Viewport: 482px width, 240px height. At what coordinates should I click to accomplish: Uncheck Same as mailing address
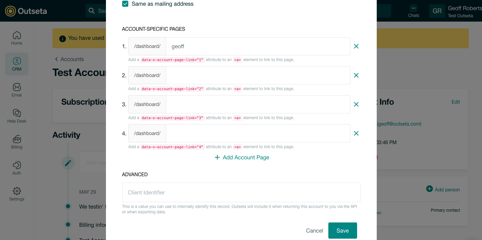tap(125, 4)
